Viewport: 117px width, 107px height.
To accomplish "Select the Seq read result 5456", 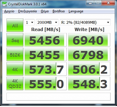I will [46, 40].
